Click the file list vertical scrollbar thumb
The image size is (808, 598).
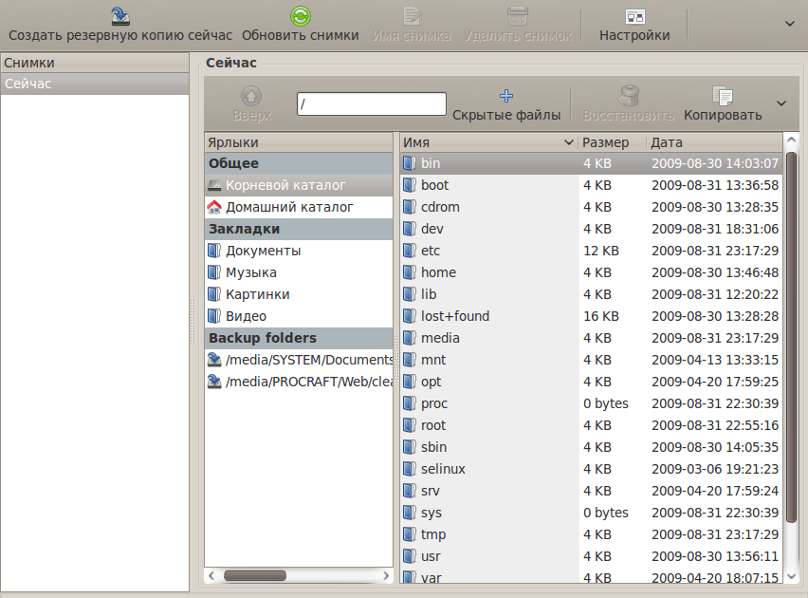coord(791,336)
